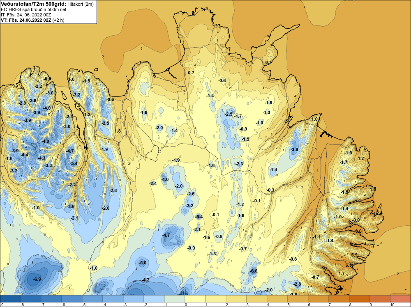The height and width of the screenshot is (307, 411).
Task: Click the legend swatch between -5 and -4
Action: click(x=92, y=299)
